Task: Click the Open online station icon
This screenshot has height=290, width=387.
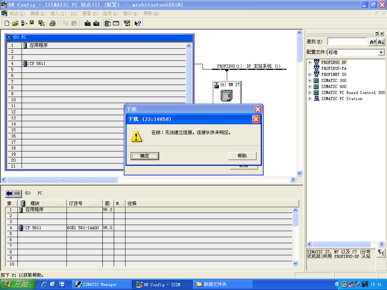Action: [x=24, y=23]
